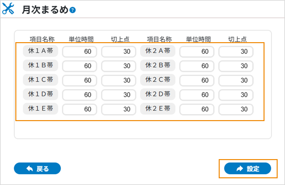Click the 単位時間 input for 休１Ｃ帯
The width and height of the screenshot is (285, 185).
point(79,80)
